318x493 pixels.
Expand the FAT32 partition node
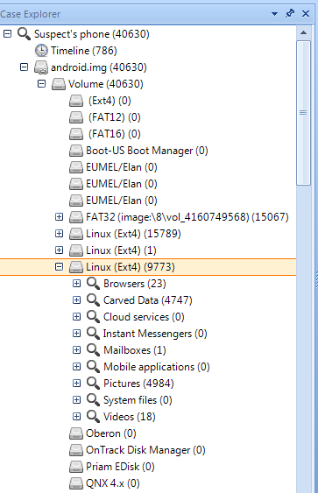[60, 216]
